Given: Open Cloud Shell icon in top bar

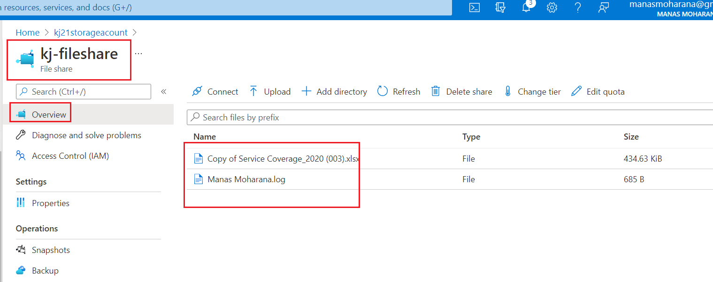Looking at the screenshot, I should 475,7.
